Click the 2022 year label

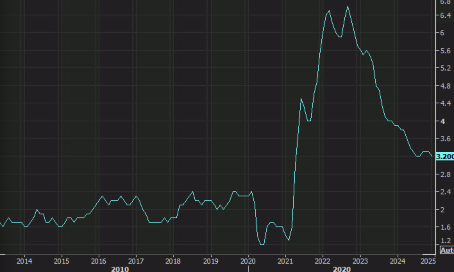[x=323, y=261]
